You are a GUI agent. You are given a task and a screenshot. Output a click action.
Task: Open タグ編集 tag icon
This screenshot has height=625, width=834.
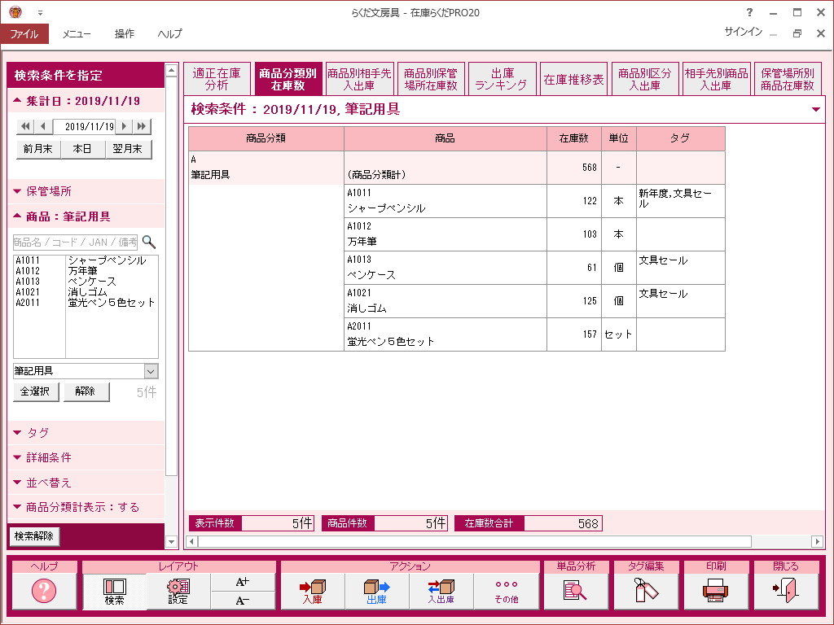point(646,591)
